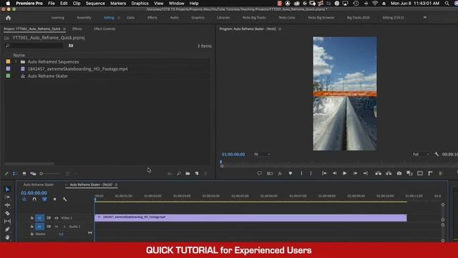The height and width of the screenshot is (258, 458).
Task: Switch Project panel to Icon View
Action: [x=24, y=173]
